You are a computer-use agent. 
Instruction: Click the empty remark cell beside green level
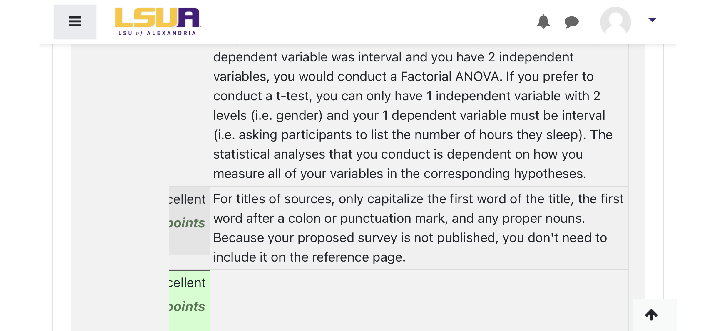coord(419,300)
